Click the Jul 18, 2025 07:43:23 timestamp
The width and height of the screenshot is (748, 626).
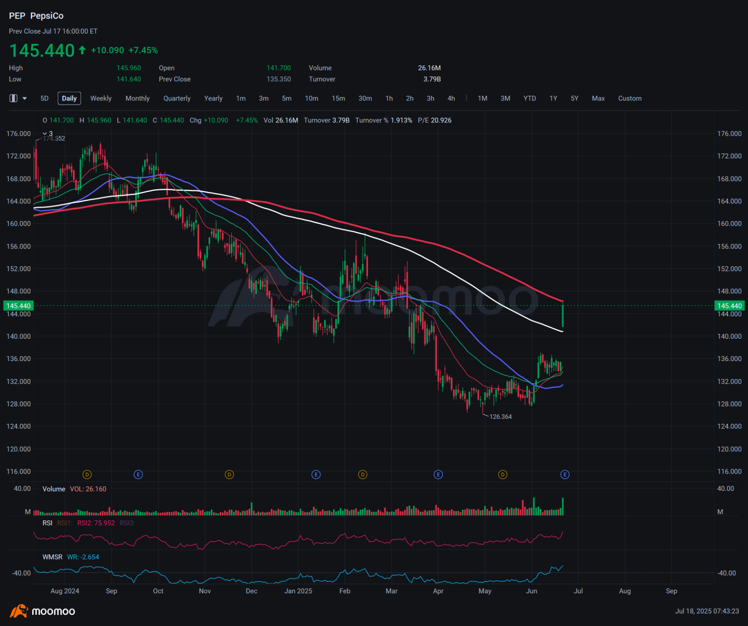click(707, 611)
